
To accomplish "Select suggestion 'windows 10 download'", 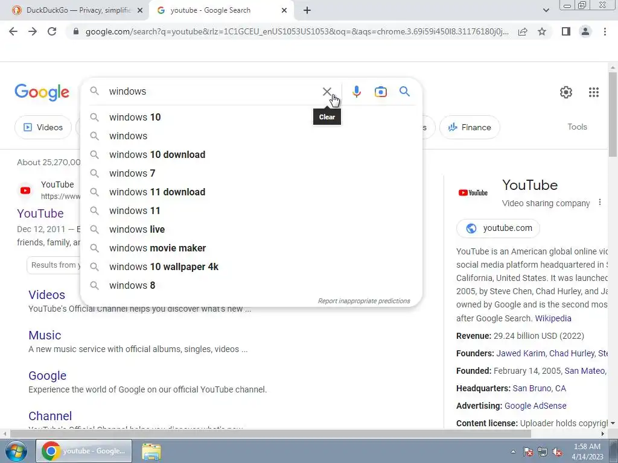I will (x=251, y=154).
